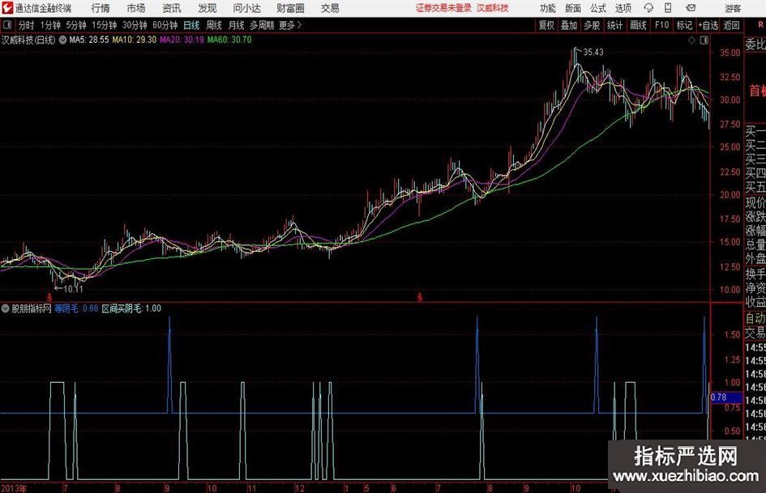Click the 标记 mark button
This screenshot has height=493, width=766.
(684, 25)
